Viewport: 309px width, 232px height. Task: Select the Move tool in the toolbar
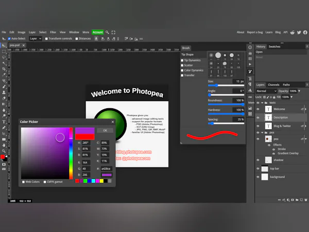[4, 45]
